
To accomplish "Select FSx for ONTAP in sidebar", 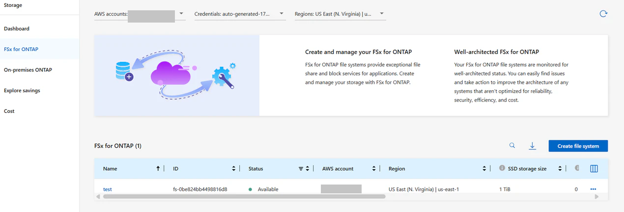I will pyautogui.click(x=21, y=49).
